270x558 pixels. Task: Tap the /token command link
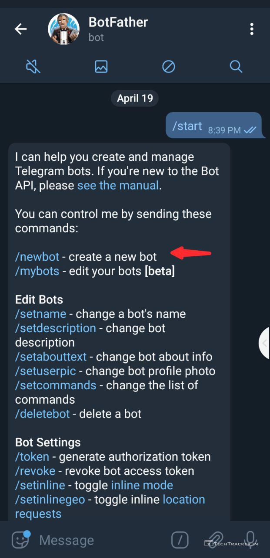33,456
